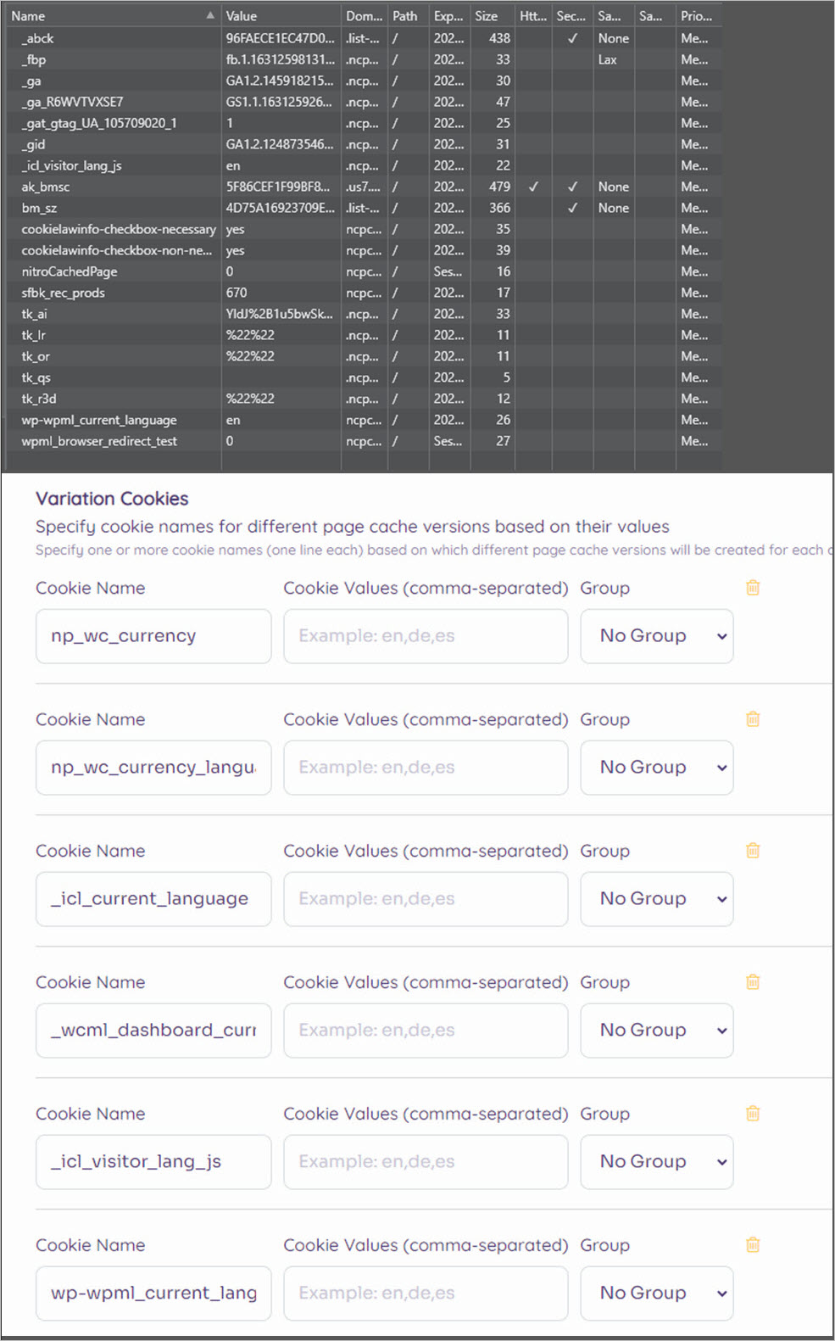Select the wp-wpml_current_language cookie row

click(365, 420)
